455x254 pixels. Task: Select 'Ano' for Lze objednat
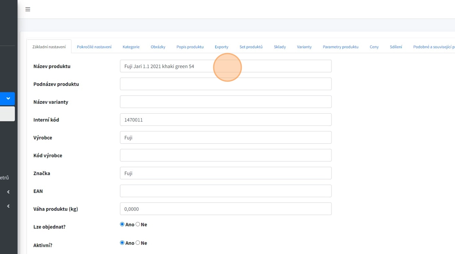tap(122, 224)
